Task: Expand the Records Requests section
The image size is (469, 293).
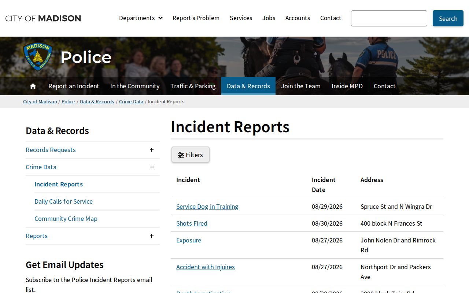Action: click(x=152, y=150)
